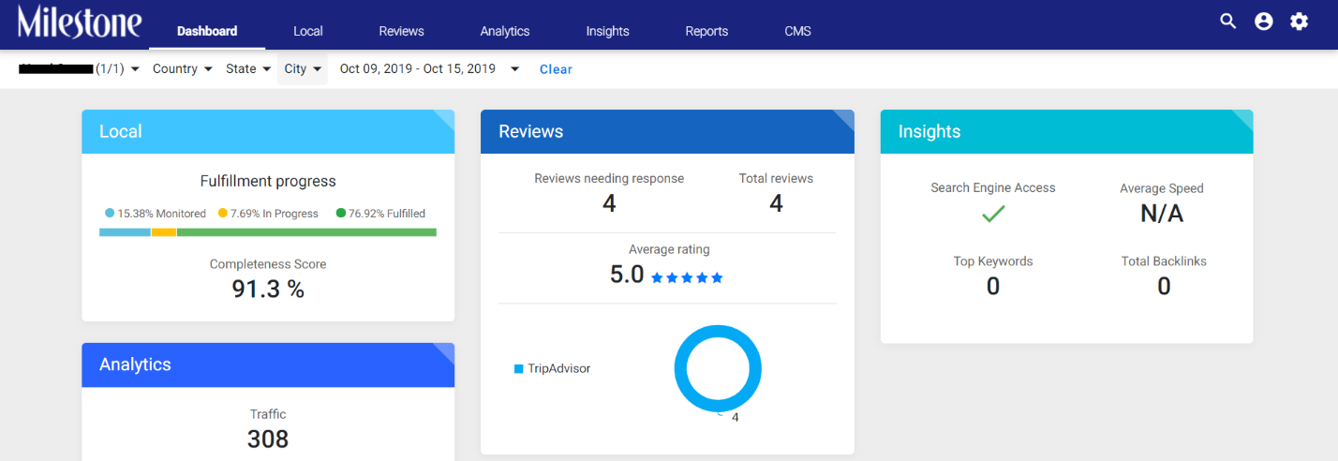Screen dimensions: 1338x461
Task: Click the TripAdvisor legend square
Action: [518, 369]
